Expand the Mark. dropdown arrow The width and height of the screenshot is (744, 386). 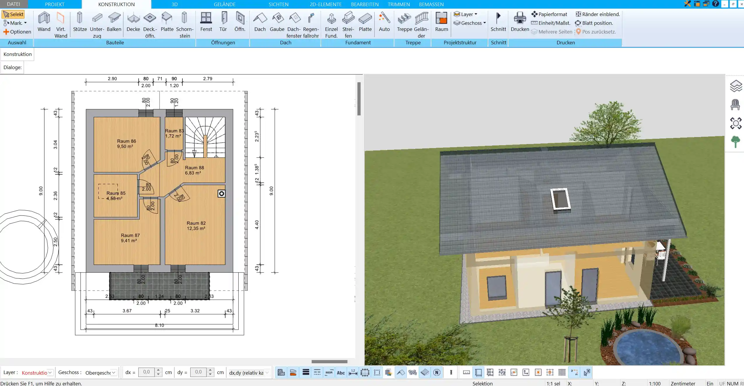(25, 23)
